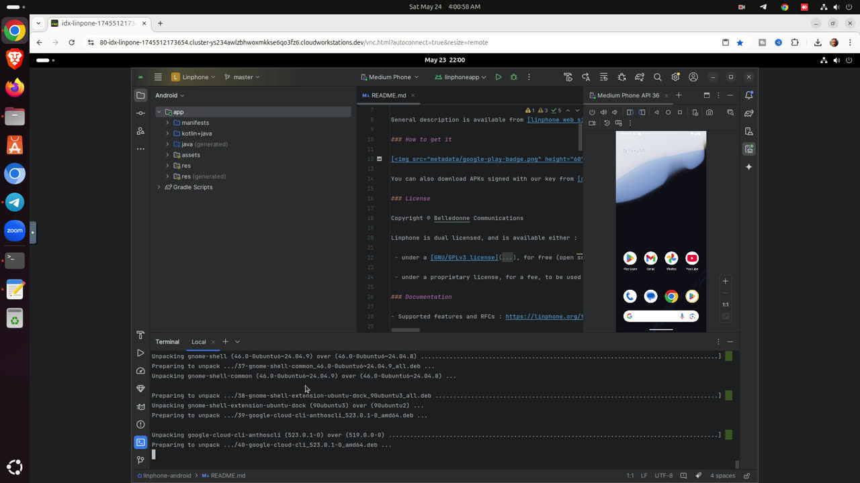Open Profiler gauge tool window
The image size is (860, 483).
[140, 371]
